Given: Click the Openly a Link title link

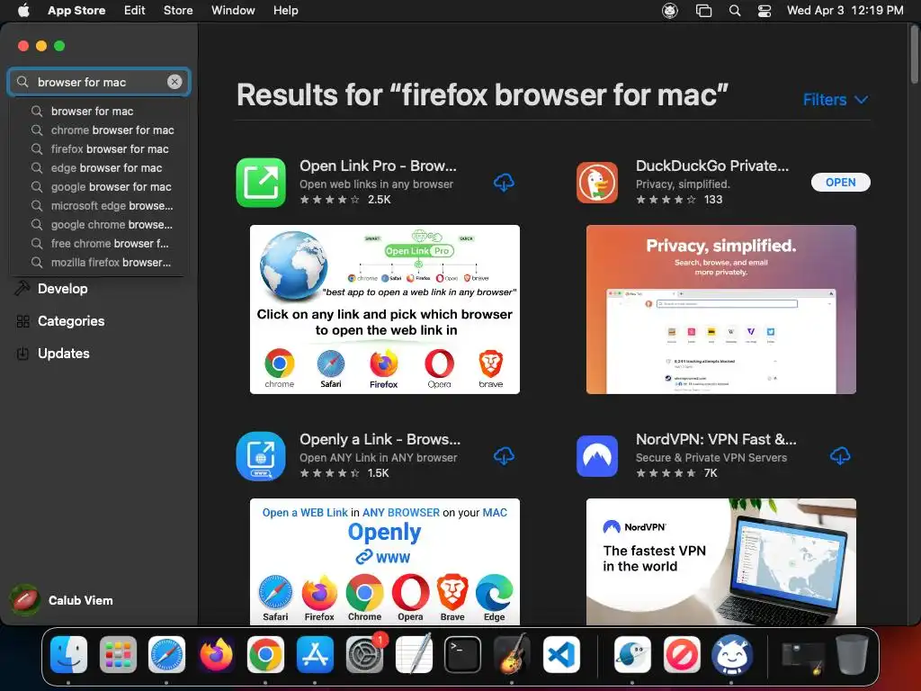Looking at the screenshot, I should [380, 439].
